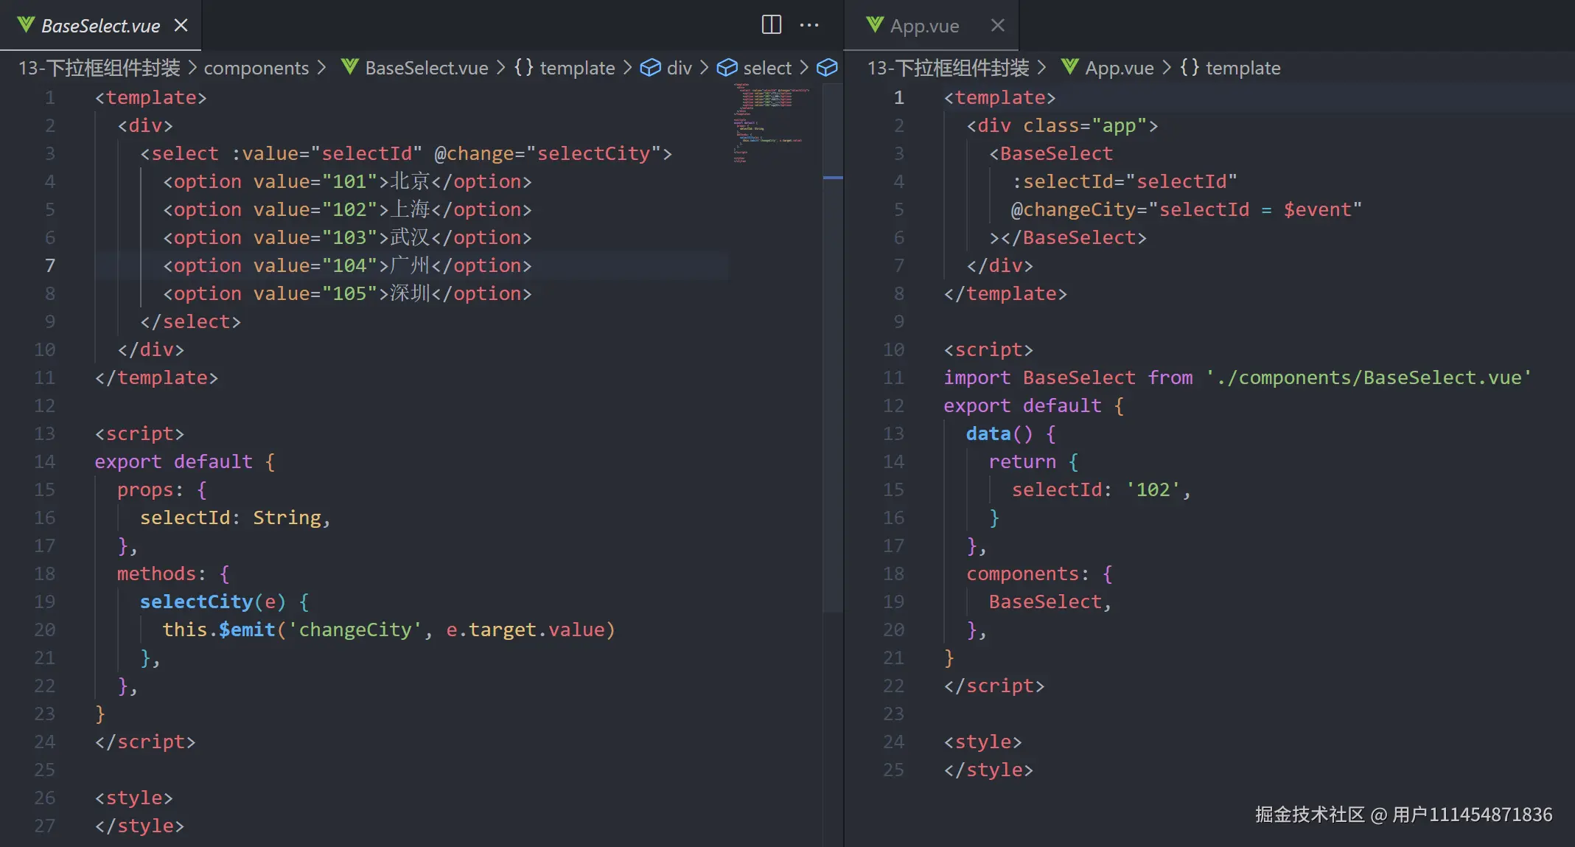Click the left editor vertical scrollbar
The height and width of the screenshot is (847, 1575).
pos(832,346)
